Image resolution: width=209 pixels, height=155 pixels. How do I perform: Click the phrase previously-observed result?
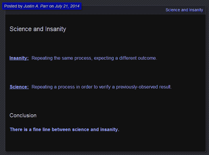click(x=144, y=87)
